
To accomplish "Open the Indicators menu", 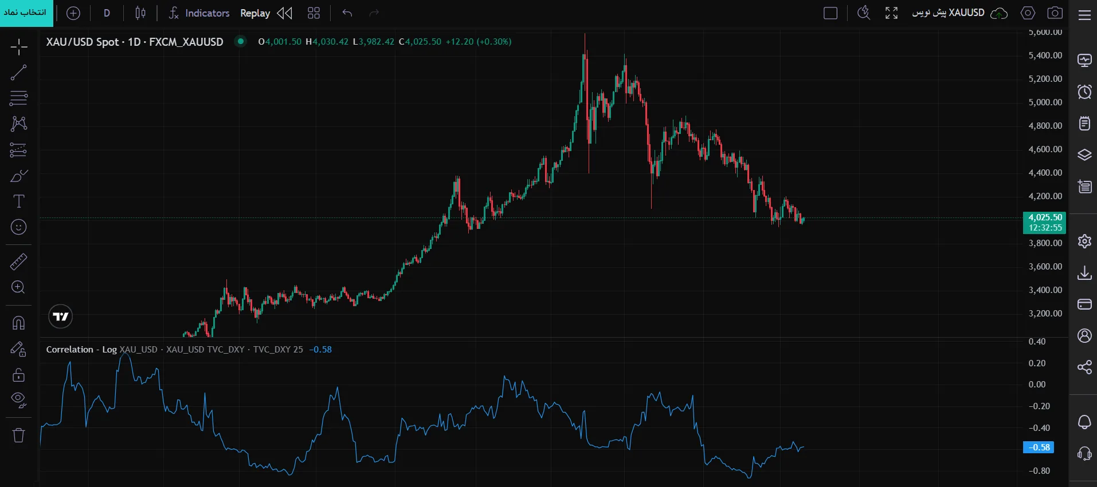I will (199, 13).
